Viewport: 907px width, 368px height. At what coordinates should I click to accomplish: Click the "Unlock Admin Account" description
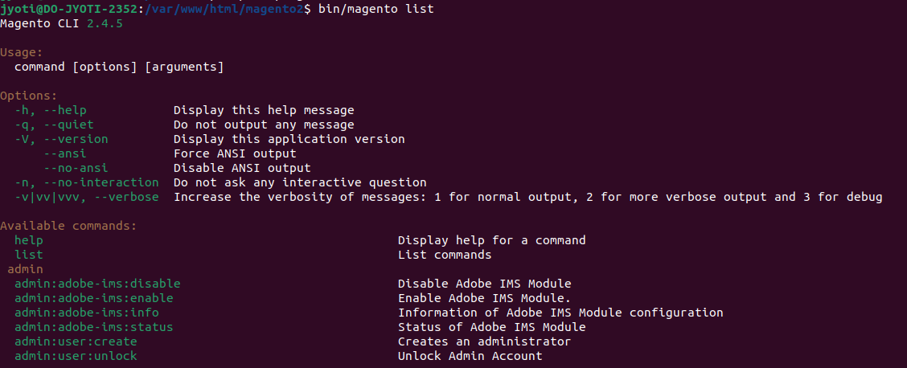470,356
